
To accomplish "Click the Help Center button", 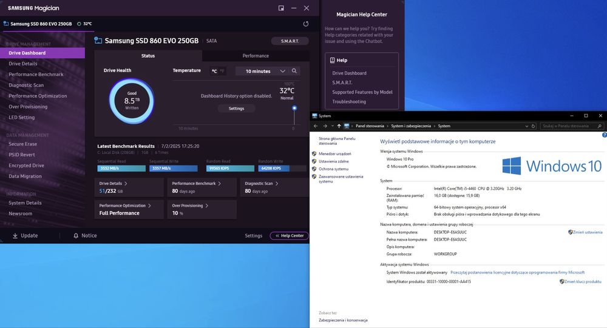I will coord(289,236).
